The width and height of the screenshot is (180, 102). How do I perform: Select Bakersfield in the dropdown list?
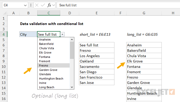coord(53,44)
